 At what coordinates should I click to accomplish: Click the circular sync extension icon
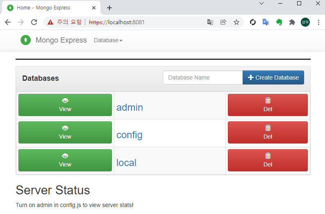pyautogui.click(x=252, y=22)
